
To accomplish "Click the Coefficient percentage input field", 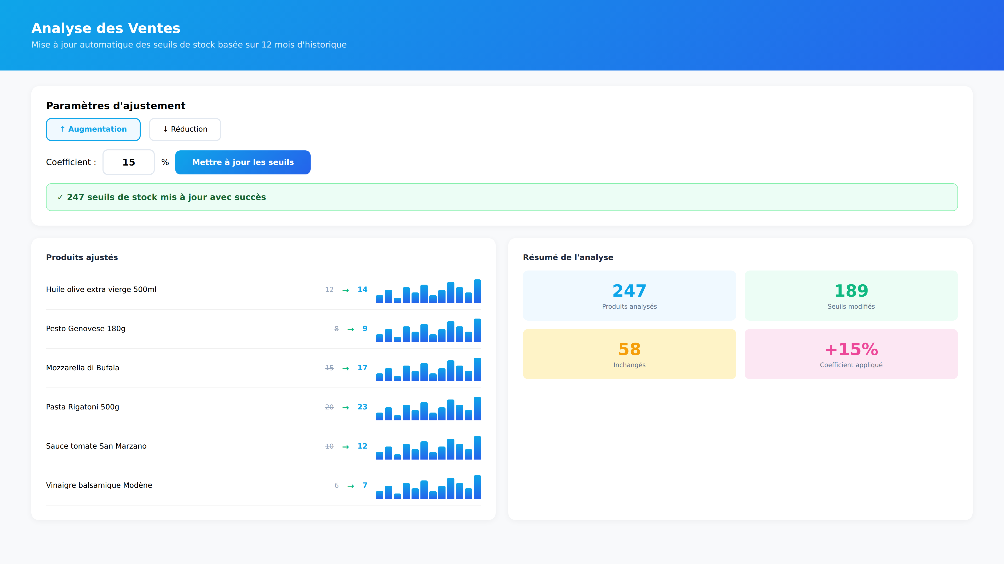I will point(129,162).
